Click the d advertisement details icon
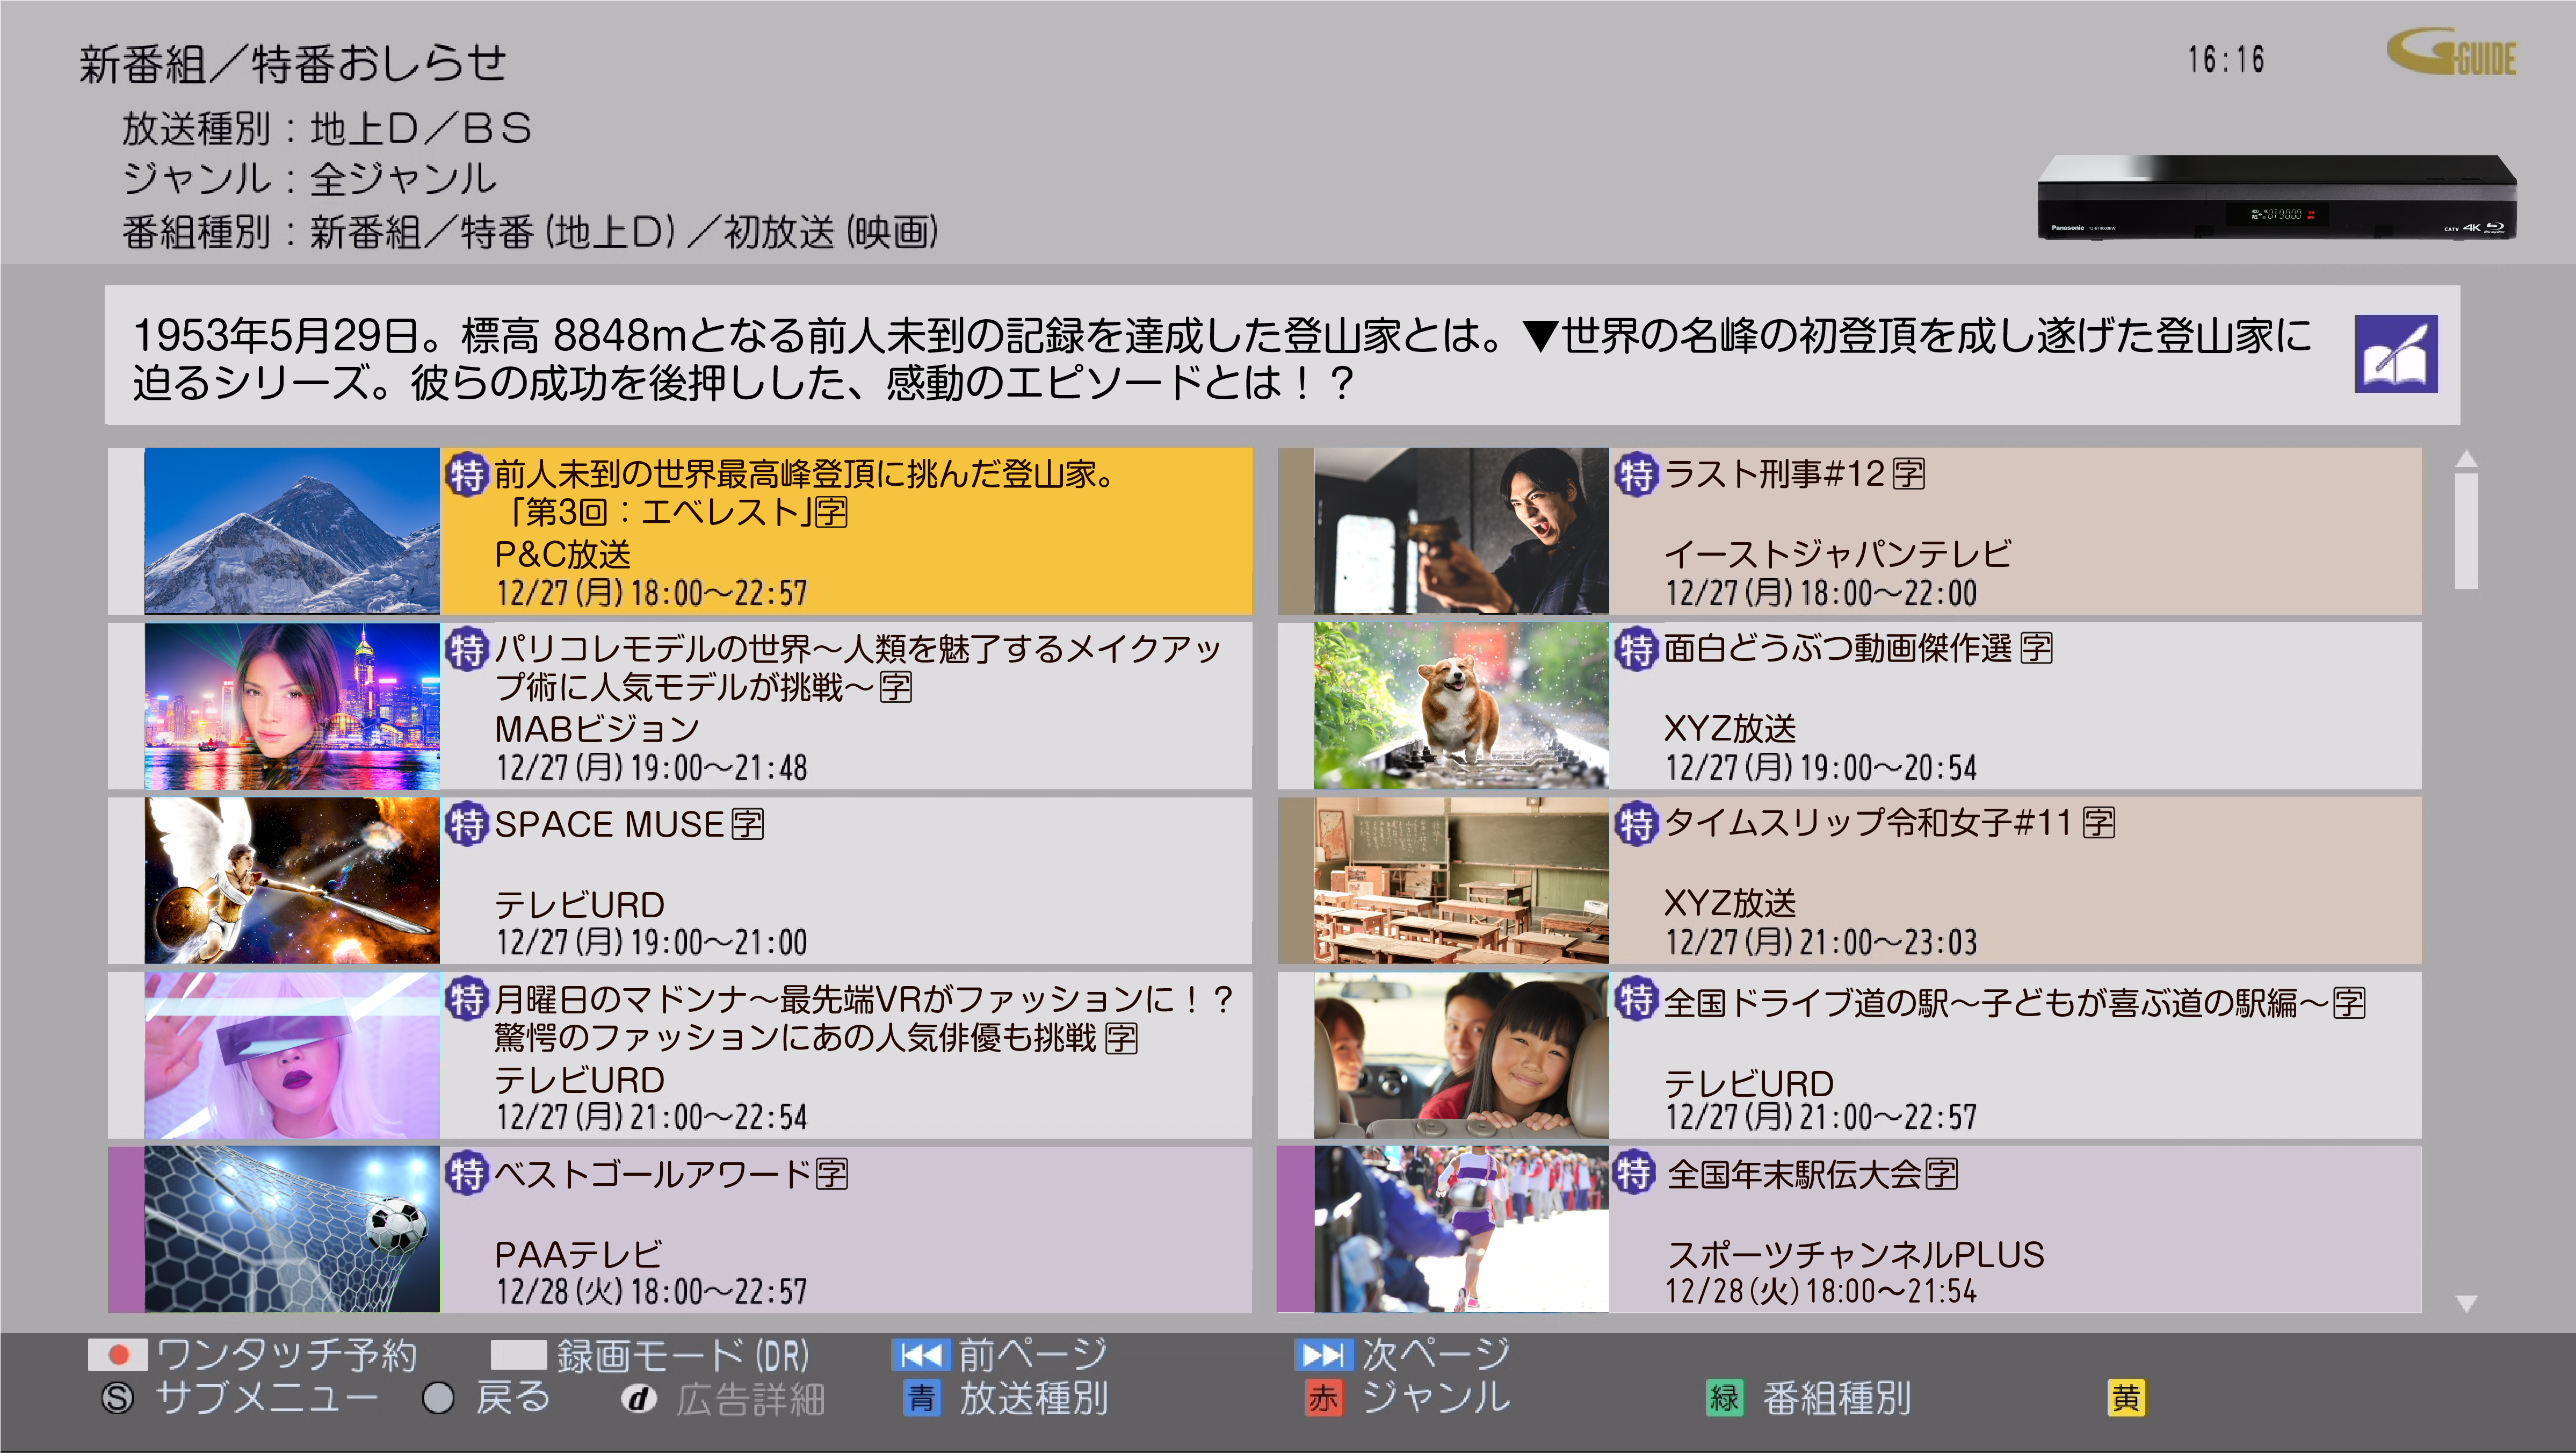Image resolution: width=2576 pixels, height=1453 pixels. click(x=638, y=1398)
